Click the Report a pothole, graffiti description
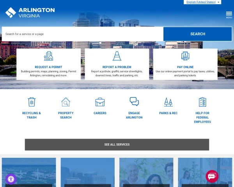Screen dimensions: 234x187 click(x=117, y=74)
